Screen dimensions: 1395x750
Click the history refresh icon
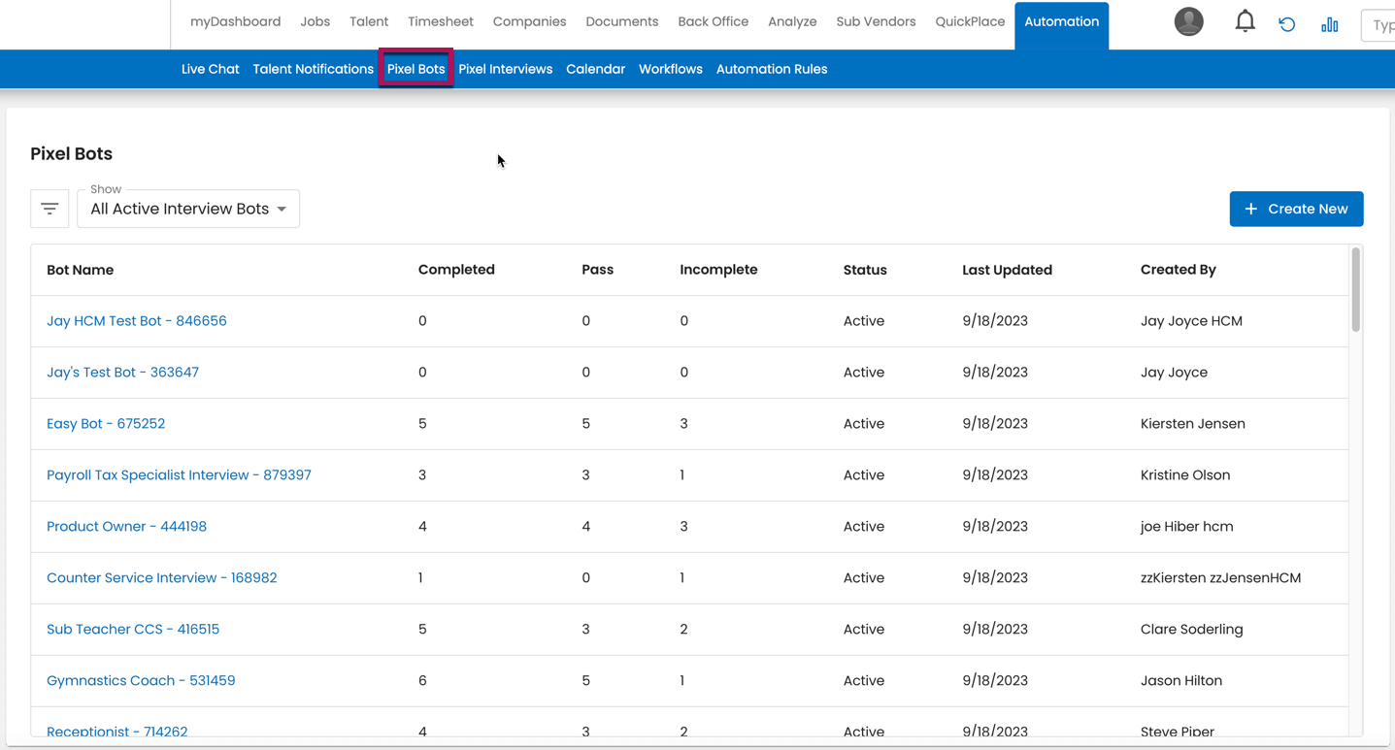pyautogui.click(x=1287, y=24)
